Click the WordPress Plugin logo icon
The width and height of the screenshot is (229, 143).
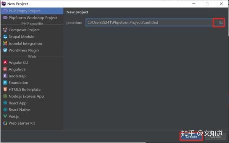click(x=5, y=50)
